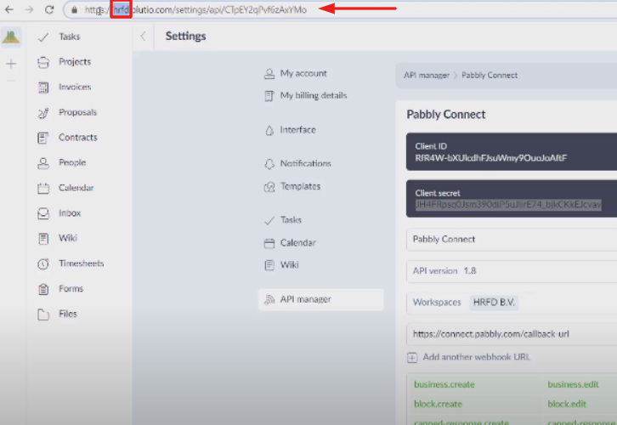Click the browser back arrow
This screenshot has height=425, width=617.
8,9
